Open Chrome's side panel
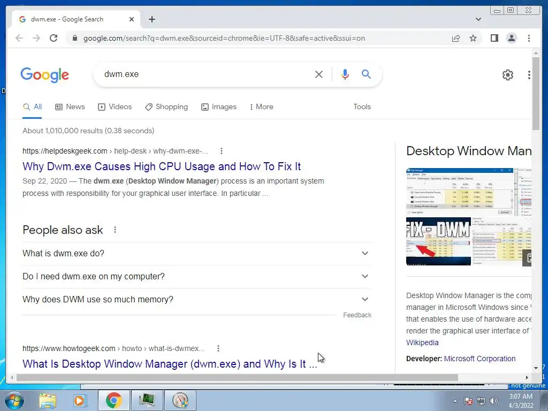Screen dimensions: 548x411 click(x=494, y=38)
